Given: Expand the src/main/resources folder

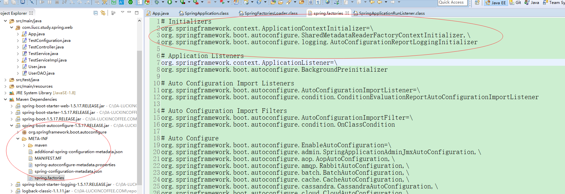Looking at the screenshot, I should 6,86.
